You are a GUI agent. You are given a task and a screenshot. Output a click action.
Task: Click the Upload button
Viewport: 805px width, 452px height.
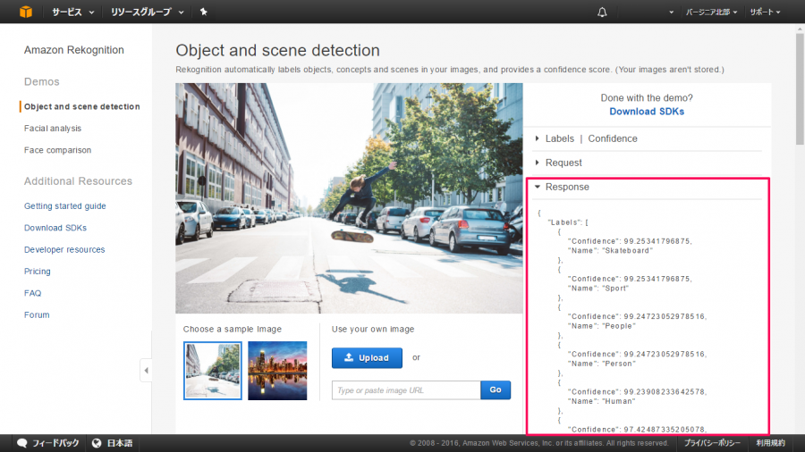(367, 357)
